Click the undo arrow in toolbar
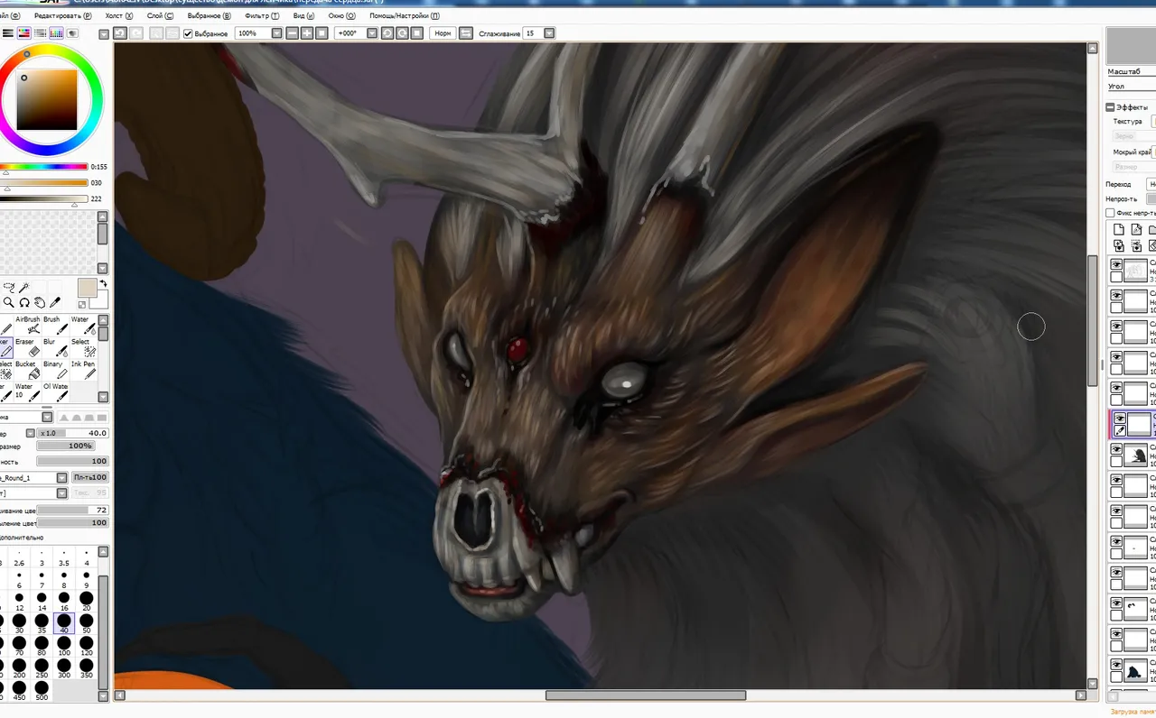Image resolution: width=1156 pixels, height=718 pixels. (x=119, y=33)
